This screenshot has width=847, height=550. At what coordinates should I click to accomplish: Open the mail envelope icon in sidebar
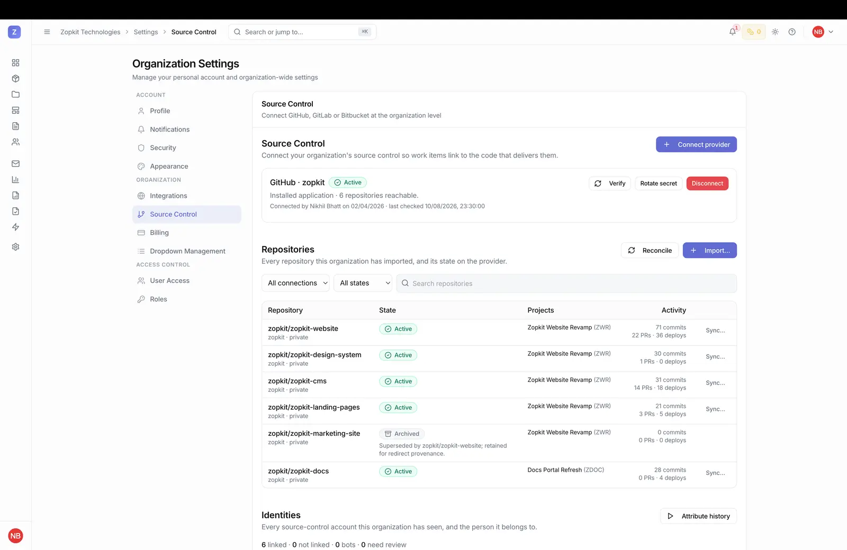coord(16,164)
